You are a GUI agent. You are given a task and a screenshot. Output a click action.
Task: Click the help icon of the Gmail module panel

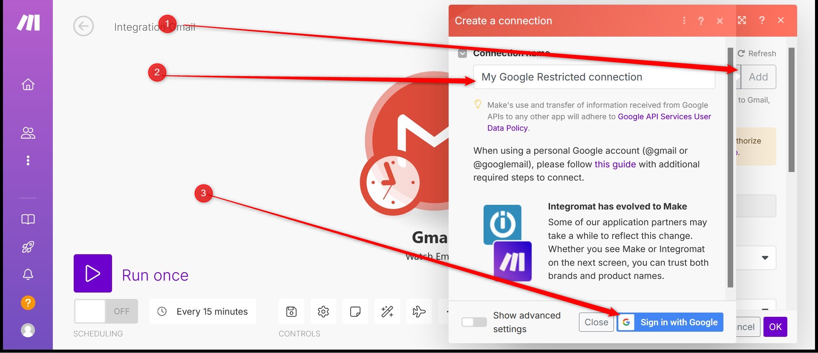[x=762, y=20]
